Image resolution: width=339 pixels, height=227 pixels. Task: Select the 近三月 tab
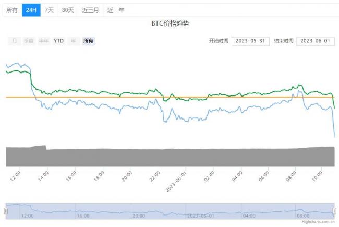coord(90,10)
